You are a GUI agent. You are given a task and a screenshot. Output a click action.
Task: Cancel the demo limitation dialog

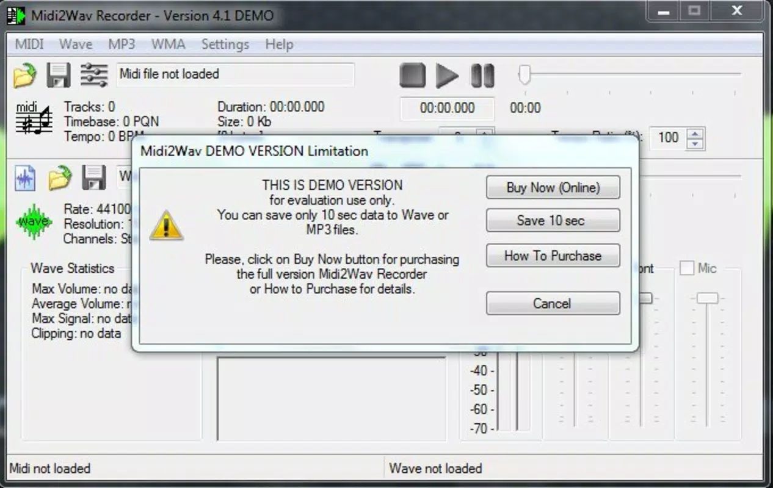553,303
